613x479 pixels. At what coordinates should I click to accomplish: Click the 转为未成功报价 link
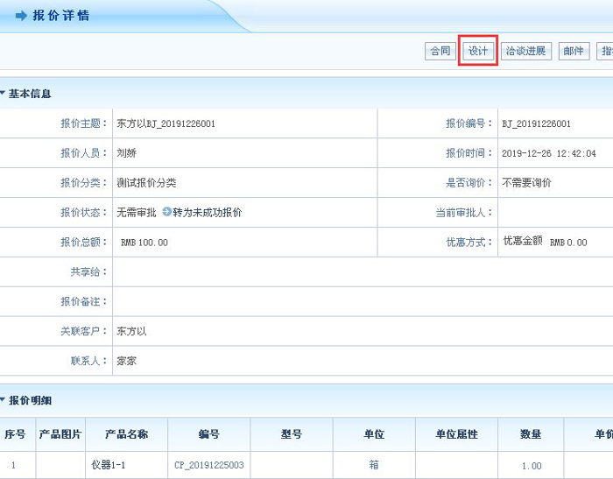coord(207,213)
